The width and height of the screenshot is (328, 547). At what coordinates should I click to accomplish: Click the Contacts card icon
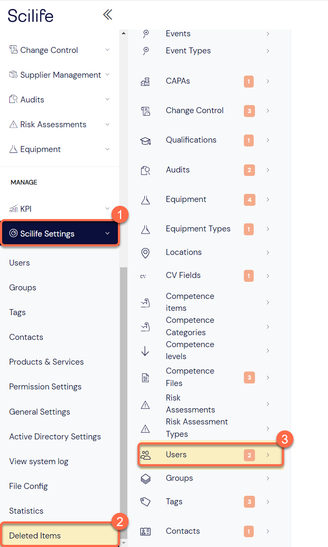[x=145, y=532]
